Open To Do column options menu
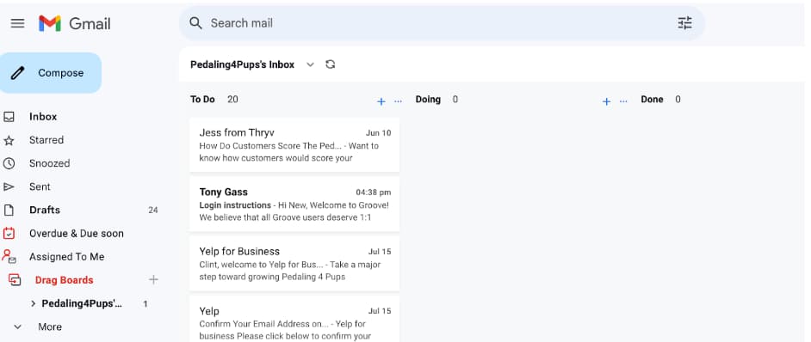This screenshot has height=342, width=811. pos(398,101)
